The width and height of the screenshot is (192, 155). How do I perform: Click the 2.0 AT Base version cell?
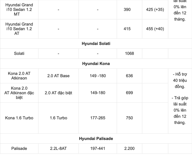point(58,76)
